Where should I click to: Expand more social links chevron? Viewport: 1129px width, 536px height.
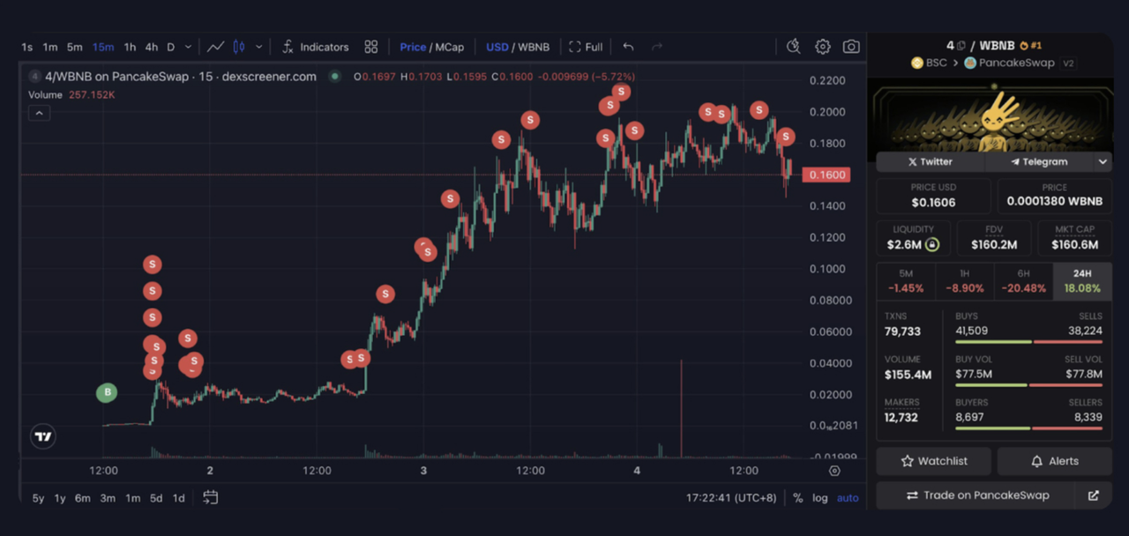[1103, 162]
